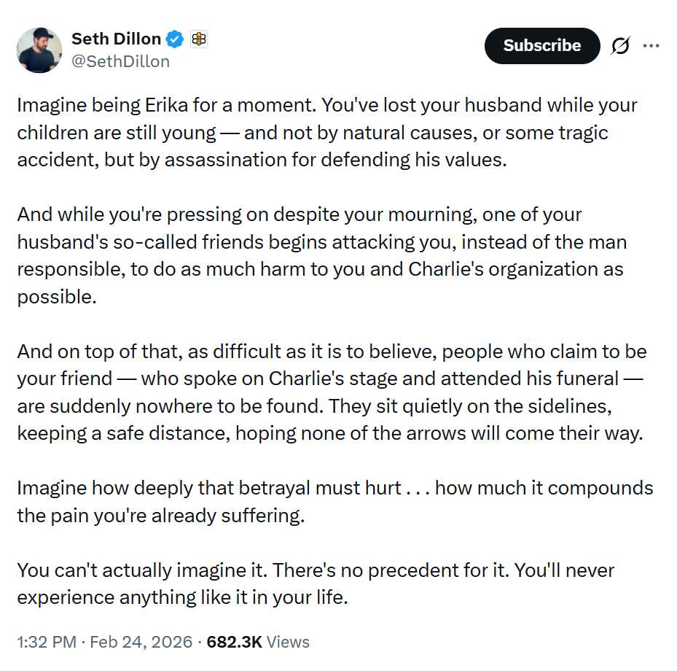Image resolution: width=677 pixels, height=671 pixels.
Task: Open Grok via the slashed-circle icon
Action: (620, 46)
